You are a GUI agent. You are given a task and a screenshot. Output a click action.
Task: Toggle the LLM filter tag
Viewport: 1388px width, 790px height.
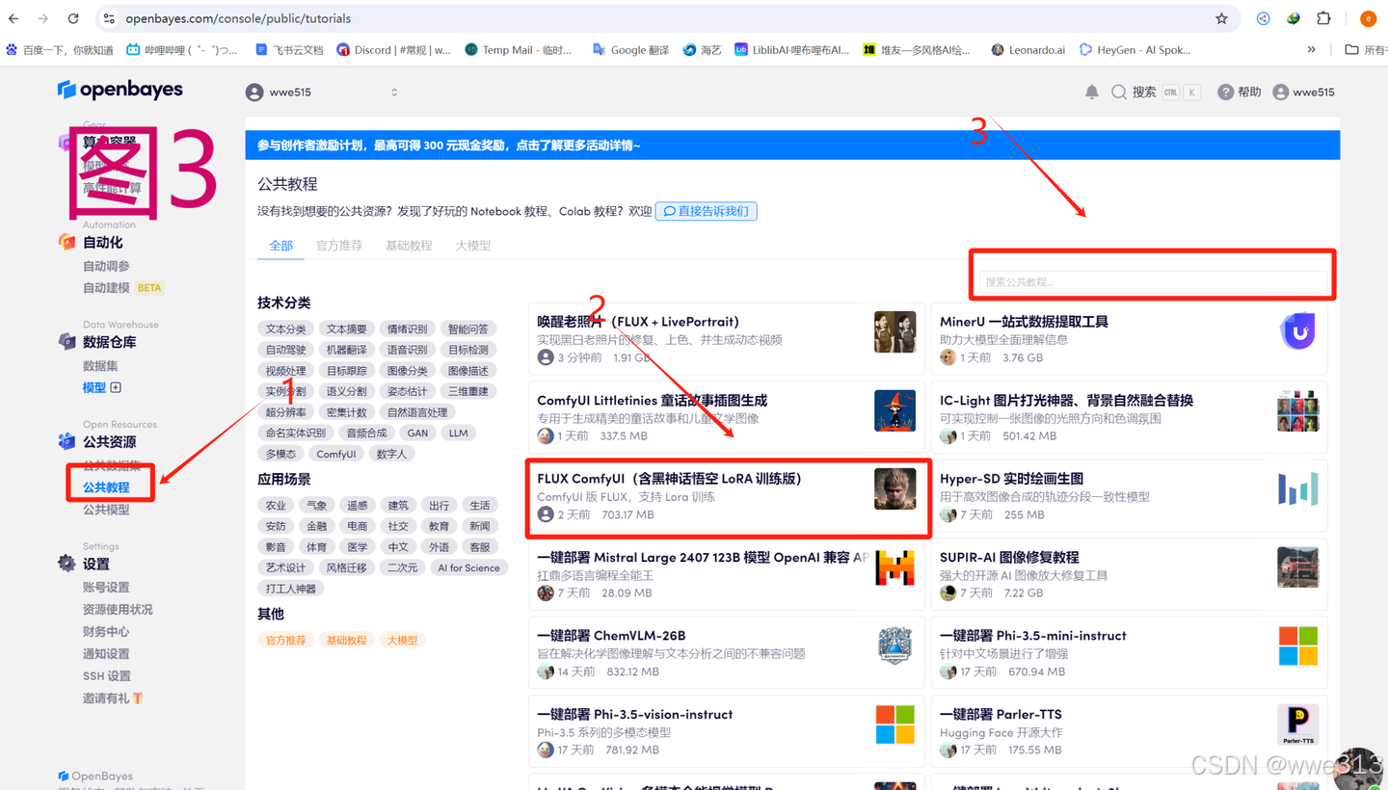point(458,433)
